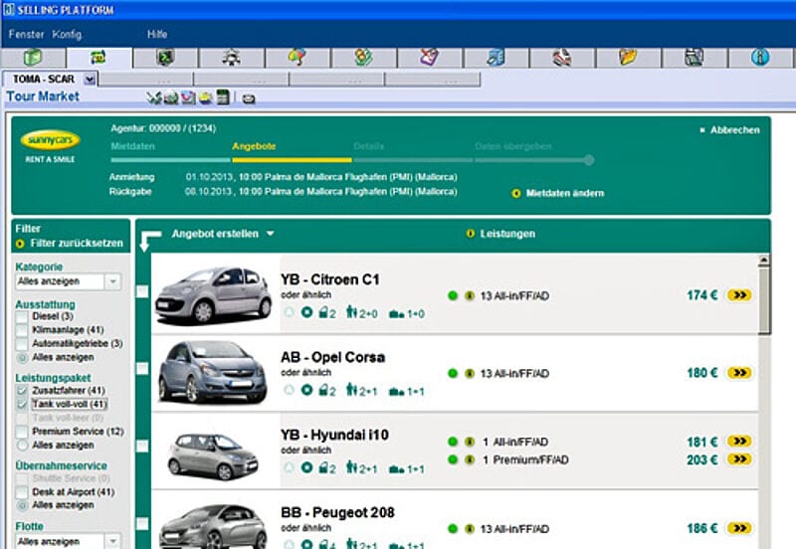The width and height of the screenshot is (796, 549).
Task: Click the results list scroll-up arrow
Action: pos(764,261)
